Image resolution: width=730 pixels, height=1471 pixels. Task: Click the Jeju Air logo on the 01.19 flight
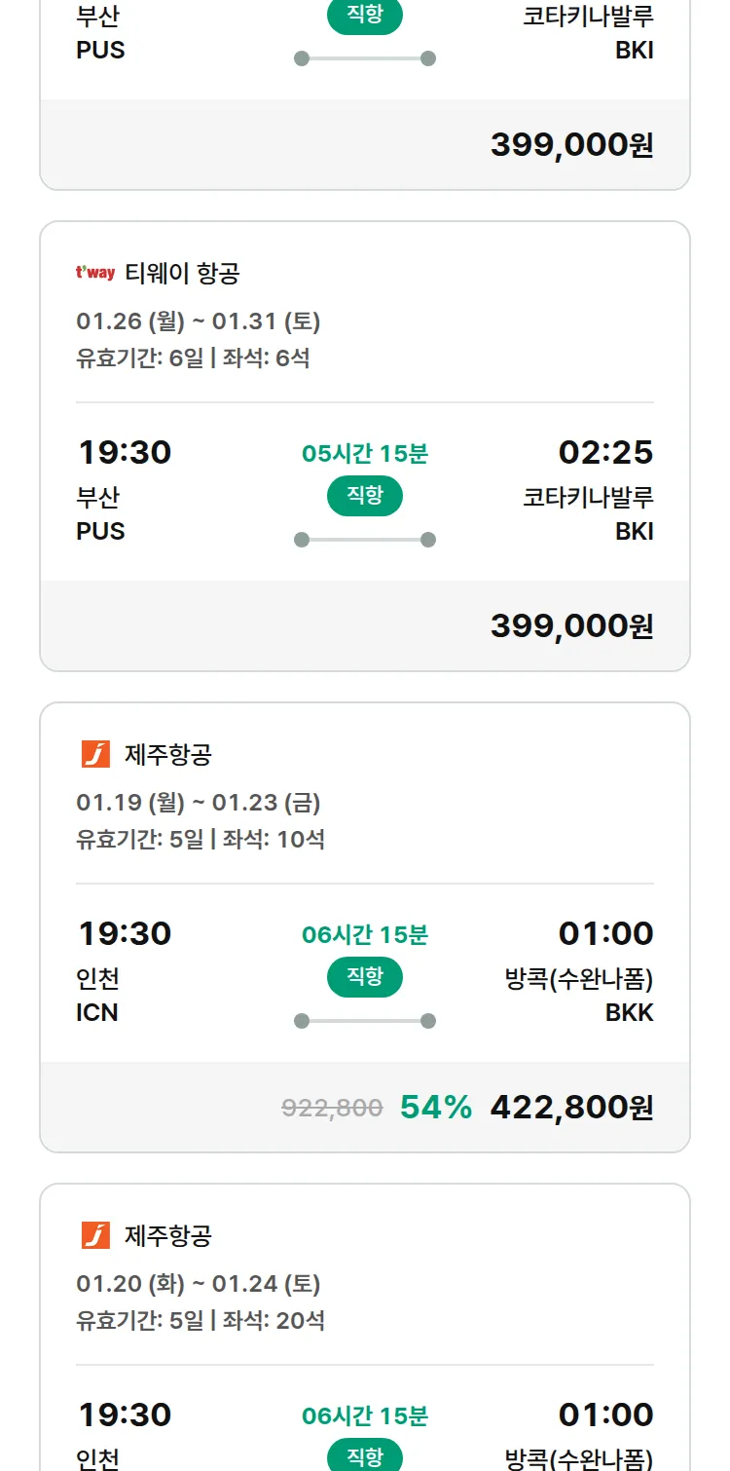95,754
